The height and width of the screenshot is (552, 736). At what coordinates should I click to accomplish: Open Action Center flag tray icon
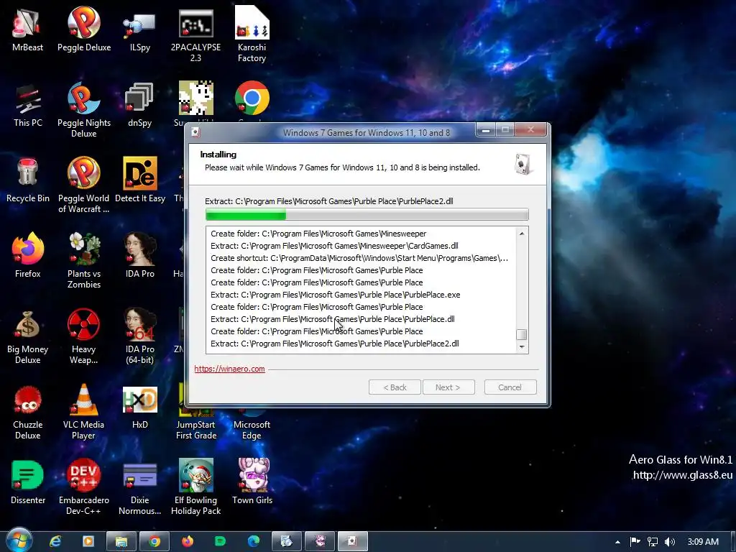pos(635,541)
